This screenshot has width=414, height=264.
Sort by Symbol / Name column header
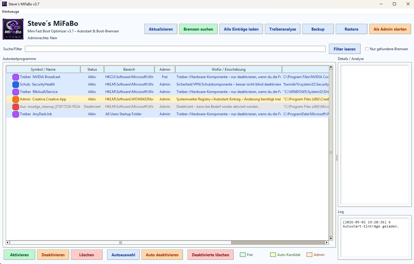tap(43, 69)
